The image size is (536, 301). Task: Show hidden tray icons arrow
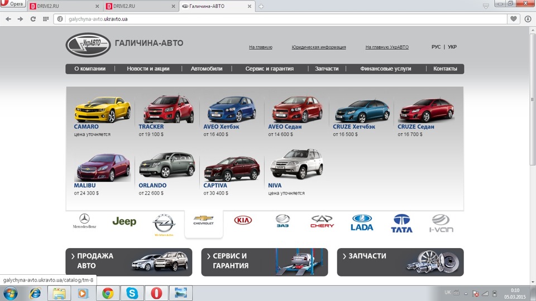pos(466,294)
